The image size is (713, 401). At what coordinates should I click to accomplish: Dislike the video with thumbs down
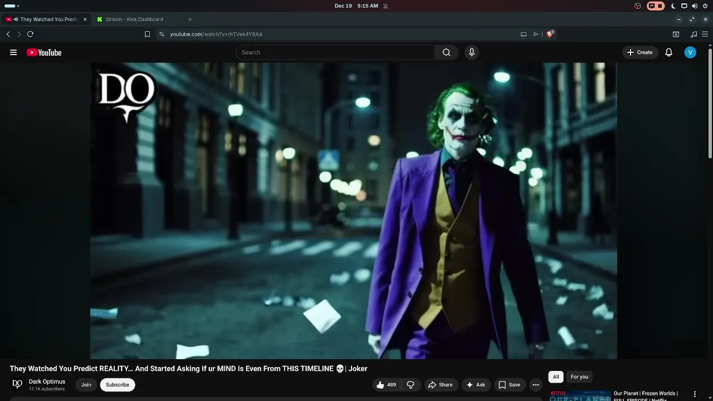click(x=411, y=385)
